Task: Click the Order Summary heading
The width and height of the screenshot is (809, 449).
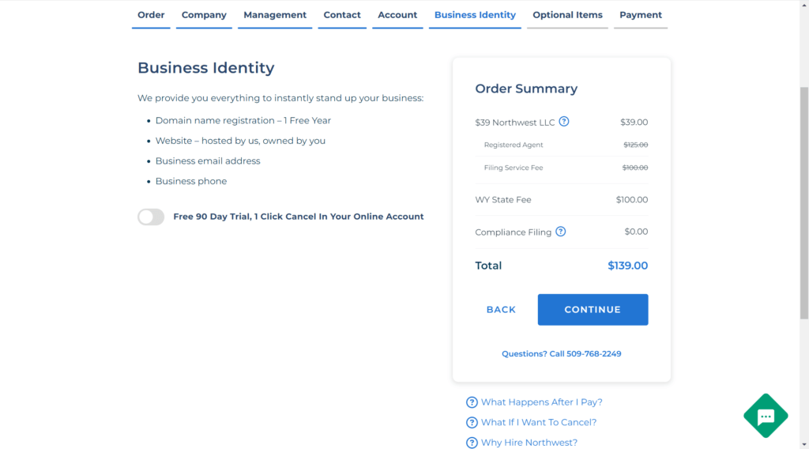Action: pyautogui.click(x=526, y=89)
